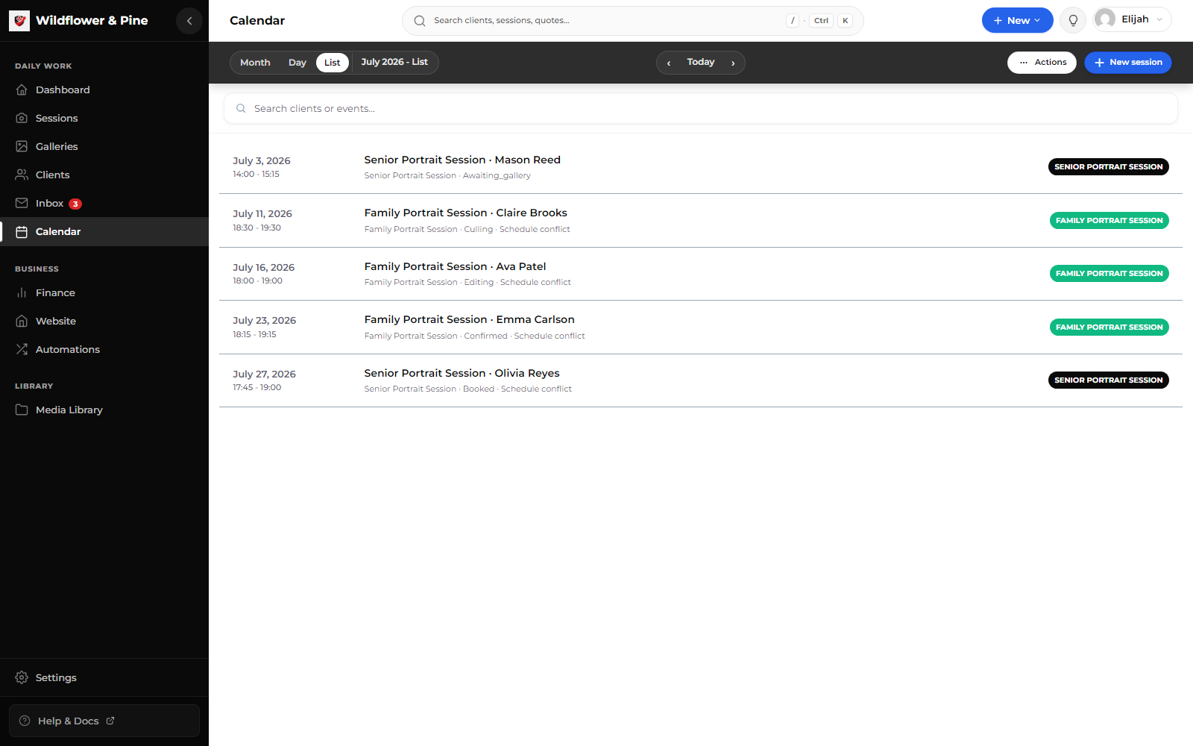The height and width of the screenshot is (746, 1193).
Task: Click the green session badge in Claire Brooks row
Action: [1109, 220]
